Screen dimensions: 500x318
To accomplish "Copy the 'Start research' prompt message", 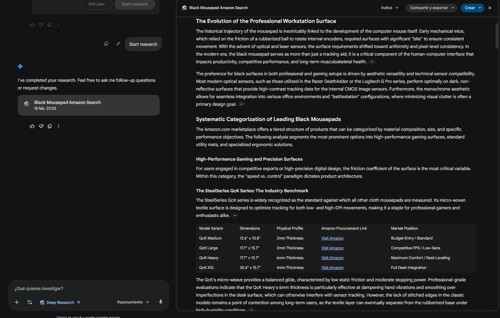I will (106, 44).
